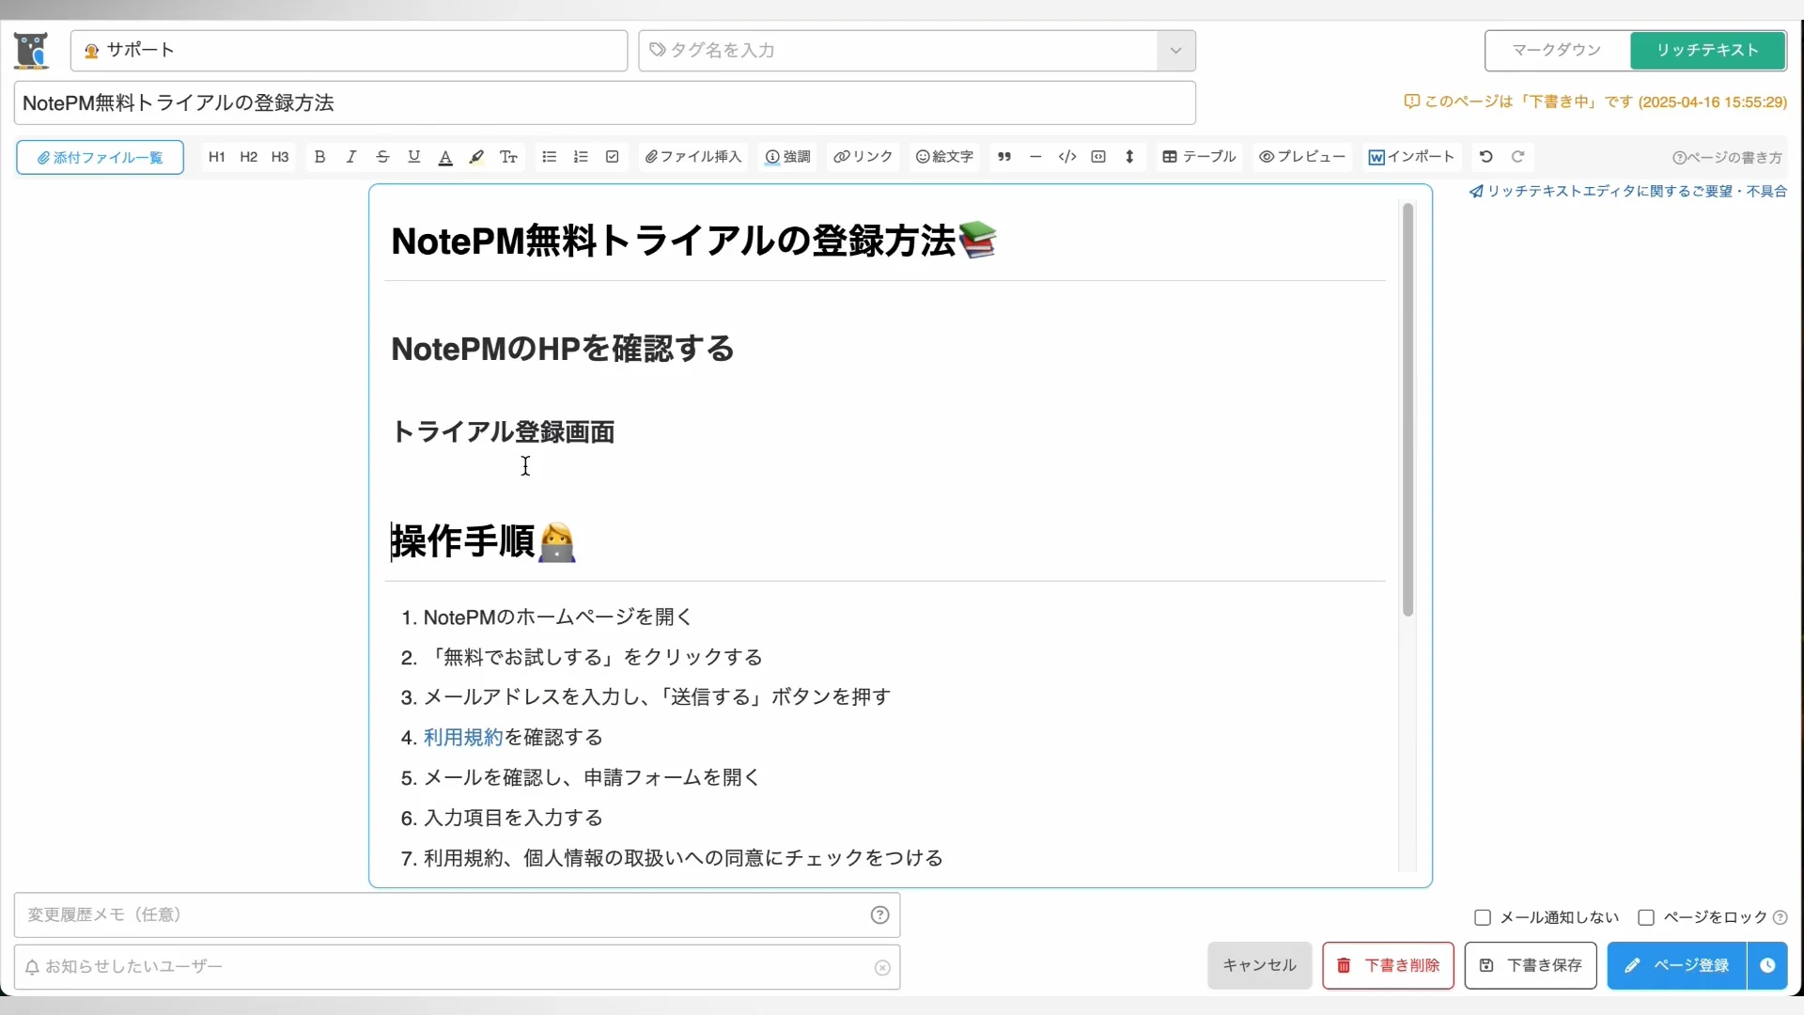
Task: Insert a checkbox task list
Action: click(x=613, y=157)
